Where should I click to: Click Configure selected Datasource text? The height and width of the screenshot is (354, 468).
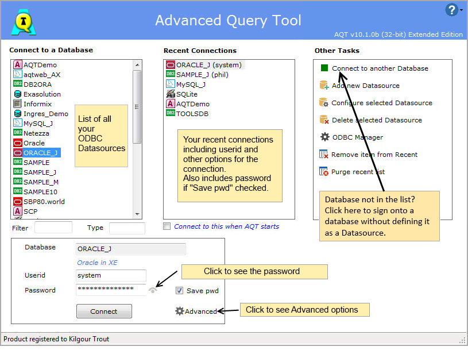(382, 103)
